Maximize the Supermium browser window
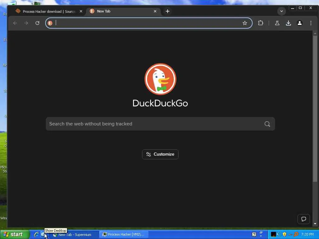The width and height of the screenshot is (319, 239). (x=300, y=8)
